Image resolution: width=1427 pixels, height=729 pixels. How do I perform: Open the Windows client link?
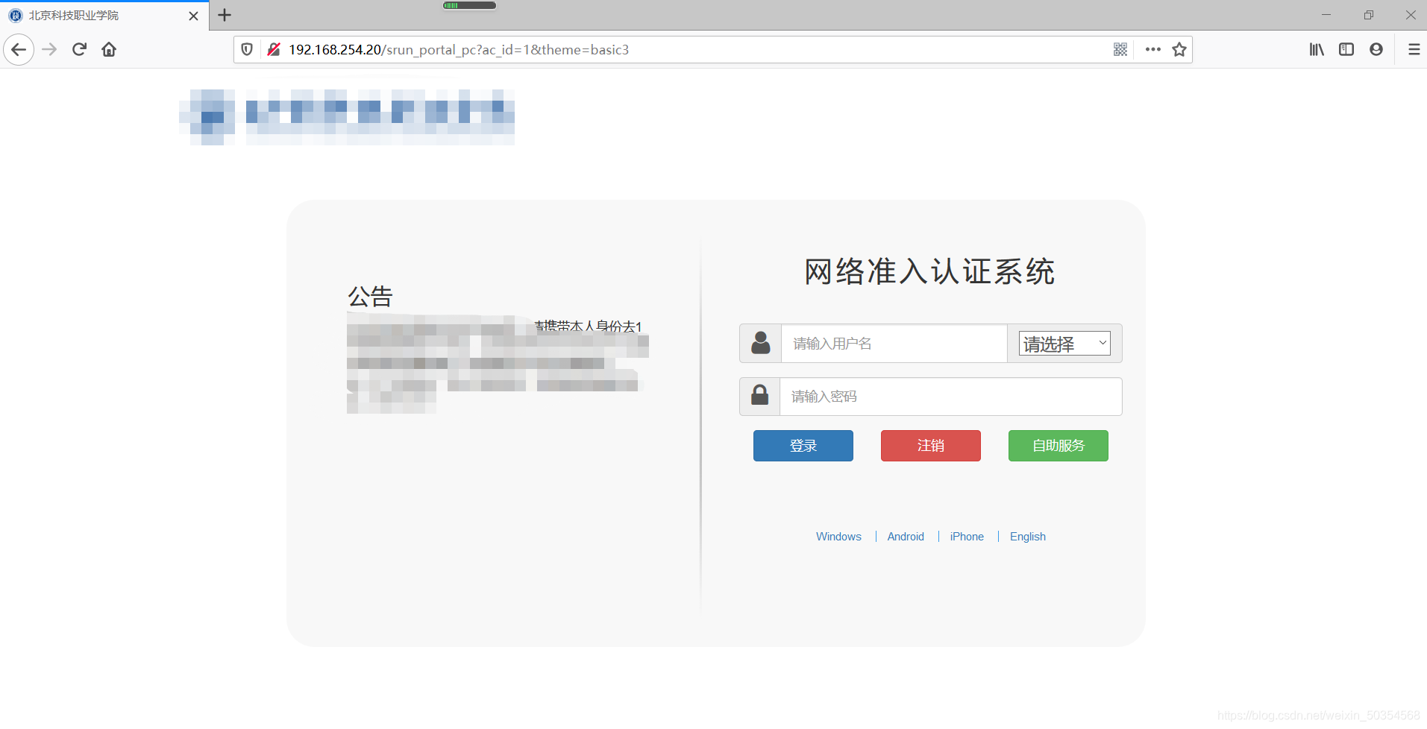838,537
